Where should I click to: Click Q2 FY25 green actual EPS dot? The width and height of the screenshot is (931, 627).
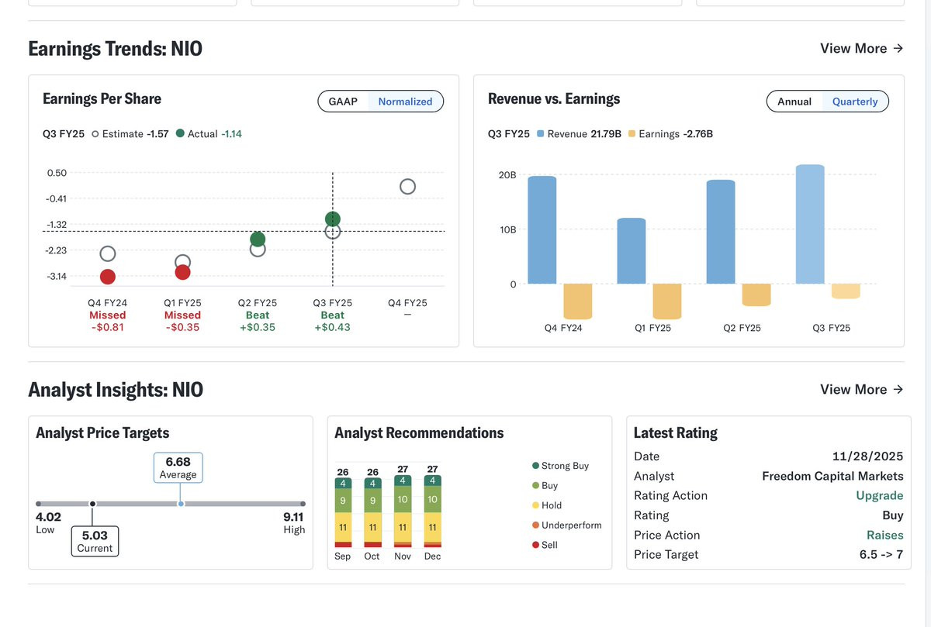pyautogui.click(x=258, y=239)
